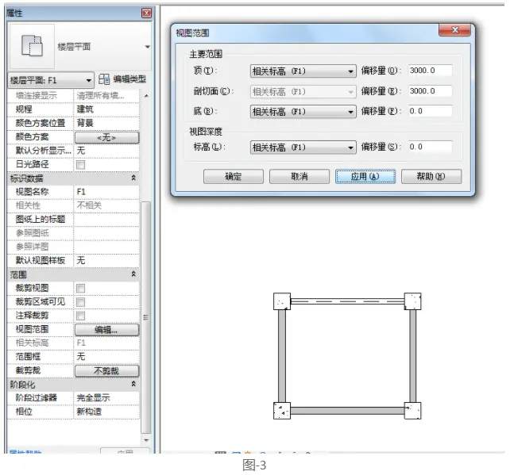
Task: Click the 偏移量(E) cut plane offset field
Action: 430,91
